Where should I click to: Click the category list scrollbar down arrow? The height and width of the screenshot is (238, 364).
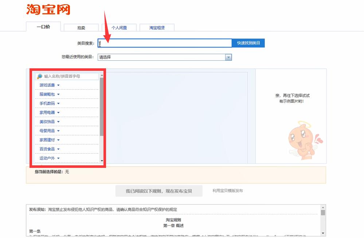[x=102, y=161]
